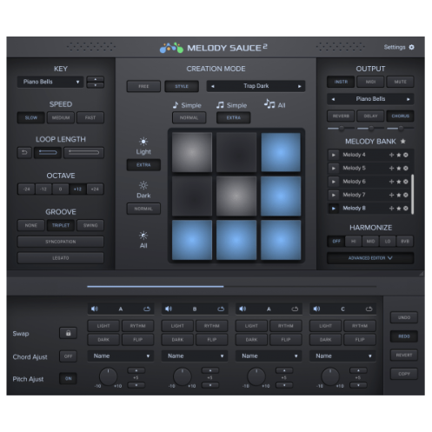Play Melody 7

point(334,195)
